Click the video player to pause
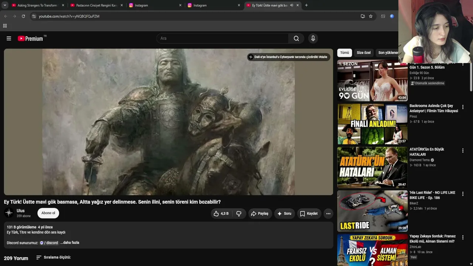The height and width of the screenshot is (266, 473). tap(169, 122)
